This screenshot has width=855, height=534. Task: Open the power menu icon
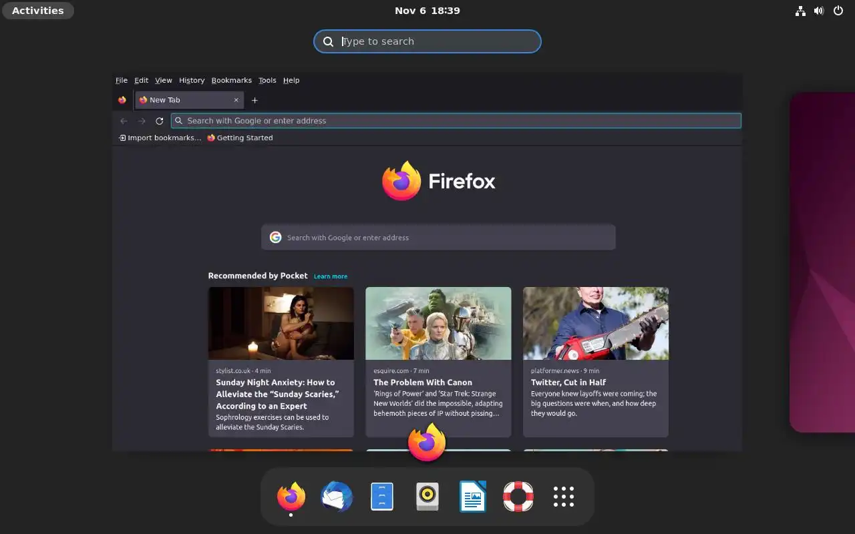(838, 11)
